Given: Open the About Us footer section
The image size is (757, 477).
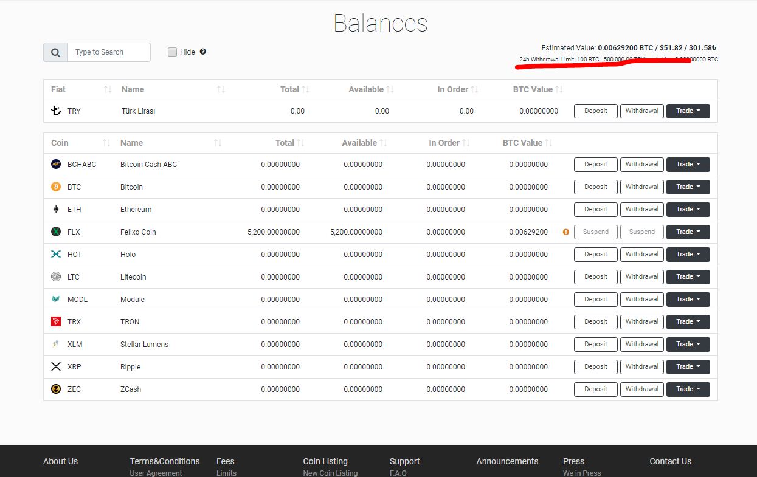Looking at the screenshot, I should 60,461.
